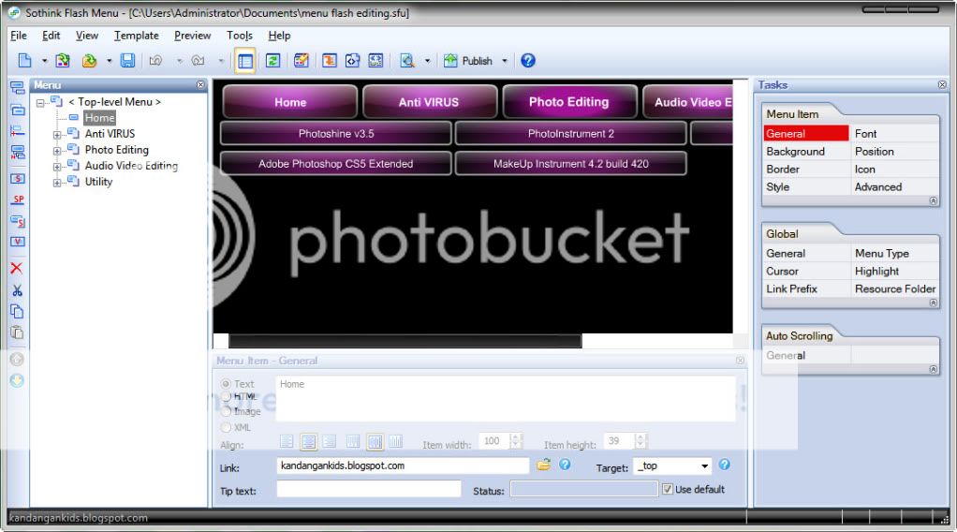The height and width of the screenshot is (532, 957).
Task: Click the Copy icon in the sidebar
Action: (x=17, y=312)
